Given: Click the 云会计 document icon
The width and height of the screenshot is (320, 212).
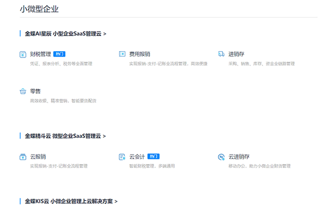Looking at the screenshot, I should click(122, 157).
